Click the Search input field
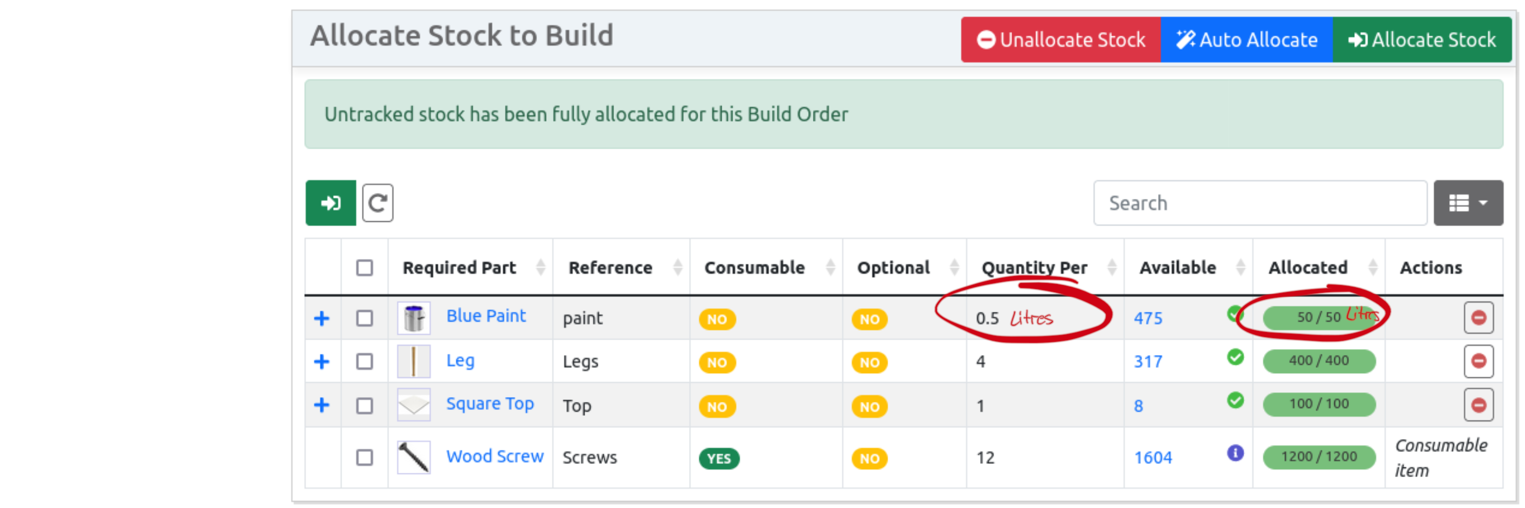This screenshot has height=508, width=1525. click(x=1260, y=203)
